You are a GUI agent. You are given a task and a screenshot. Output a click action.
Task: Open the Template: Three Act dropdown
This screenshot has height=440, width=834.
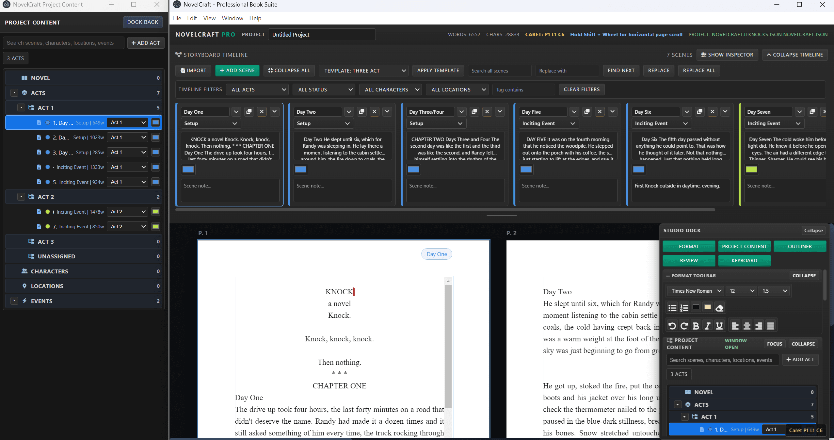click(x=363, y=71)
